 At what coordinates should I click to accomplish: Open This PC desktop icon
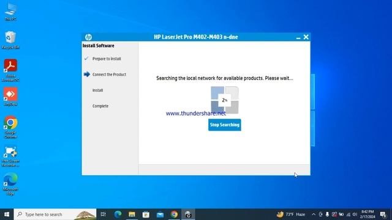(10, 11)
